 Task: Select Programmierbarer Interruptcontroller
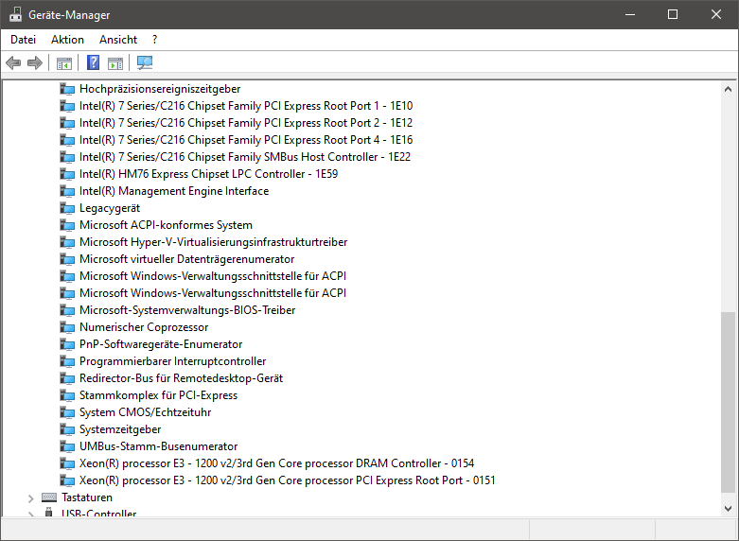click(x=172, y=361)
